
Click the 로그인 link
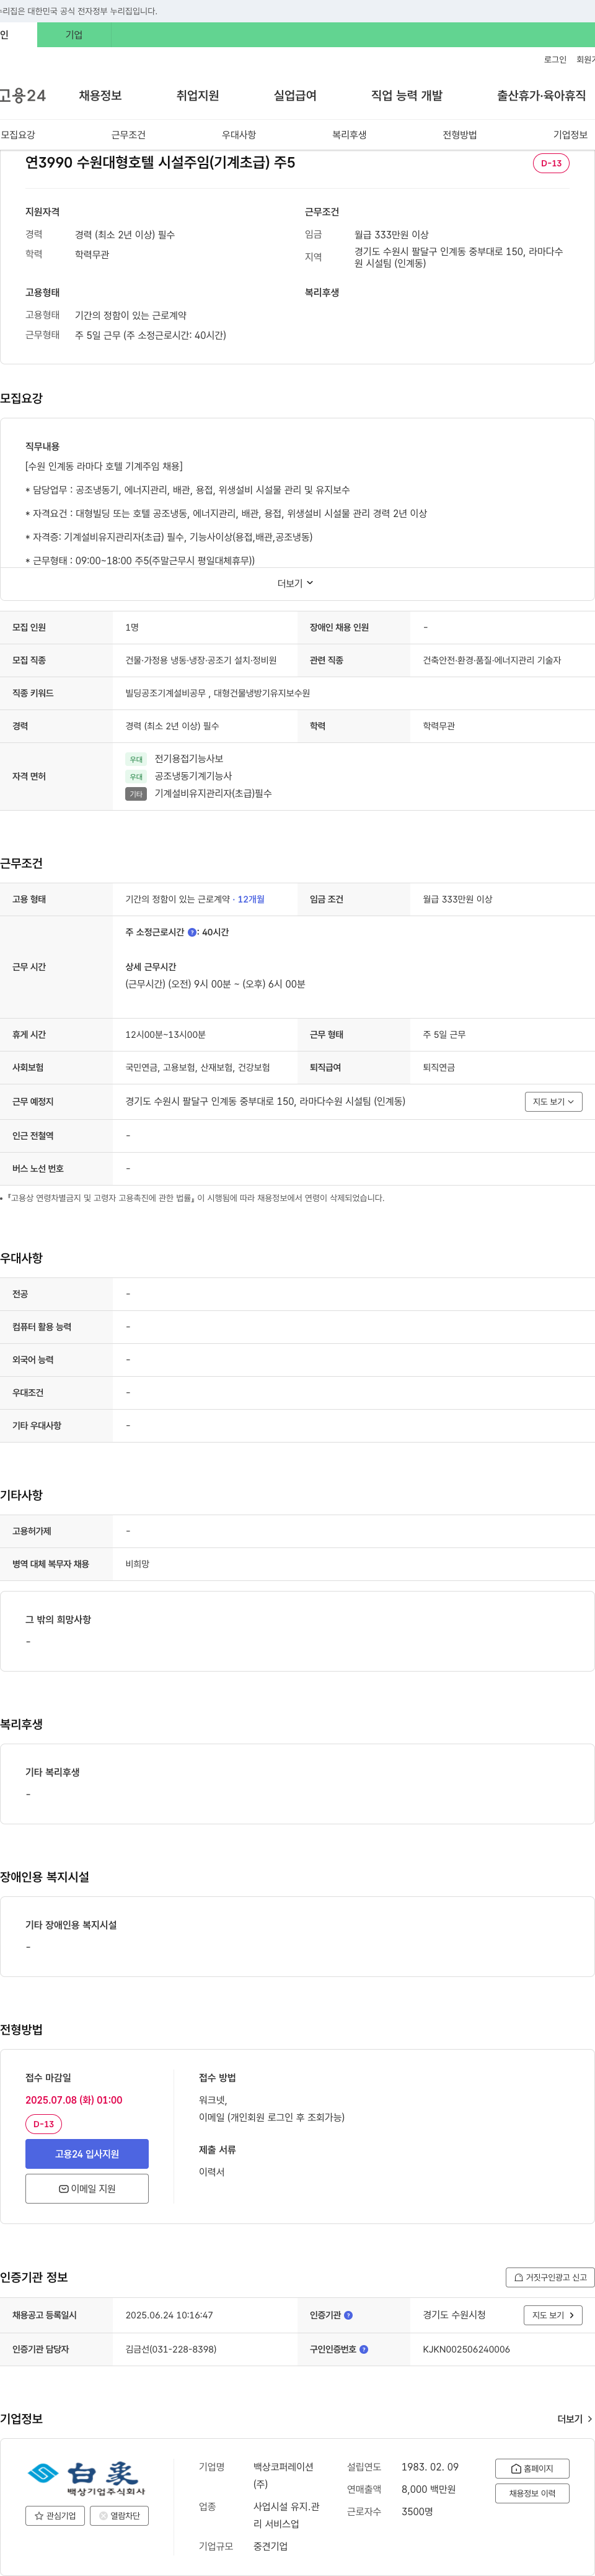click(555, 60)
